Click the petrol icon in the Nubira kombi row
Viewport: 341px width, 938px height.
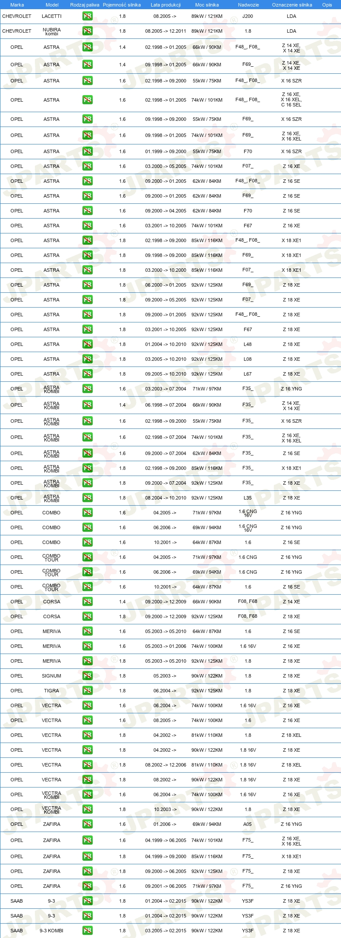pyautogui.click(x=87, y=31)
